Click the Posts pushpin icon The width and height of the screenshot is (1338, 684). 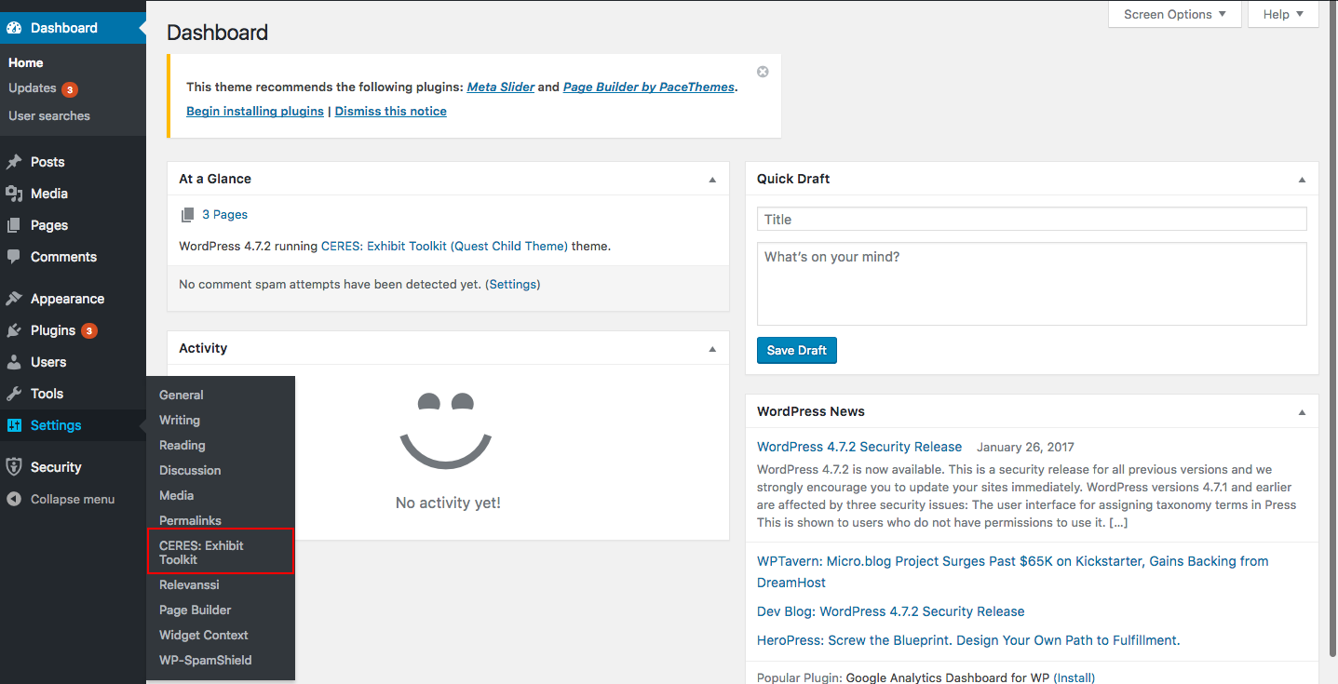coord(14,162)
